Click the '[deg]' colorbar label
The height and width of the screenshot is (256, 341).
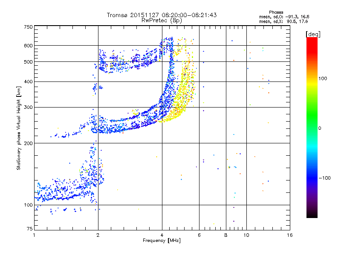[313, 34]
